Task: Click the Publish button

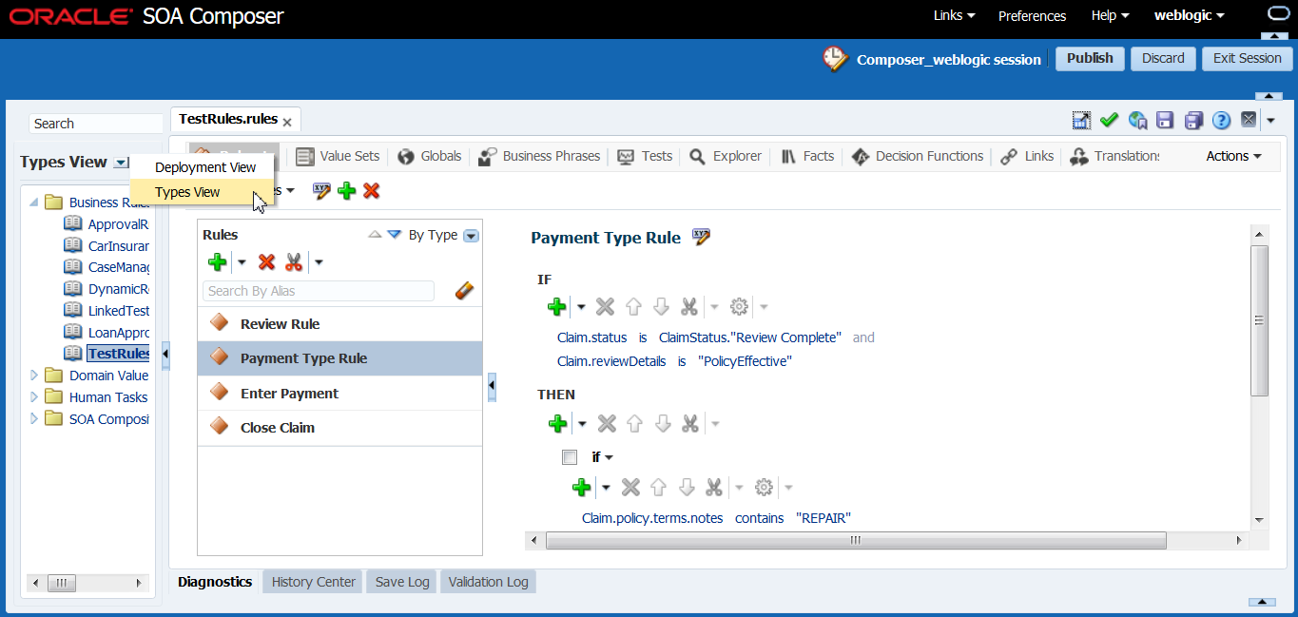Action: (1090, 58)
